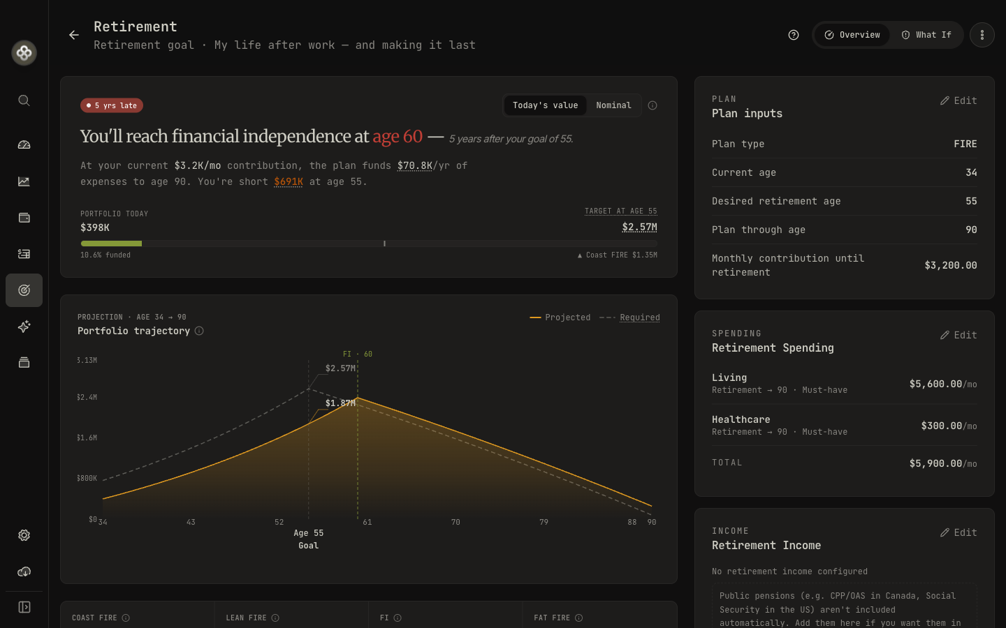Switch to the What If tab
This screenshot has height=628, width=1006.
coord(926,35)
